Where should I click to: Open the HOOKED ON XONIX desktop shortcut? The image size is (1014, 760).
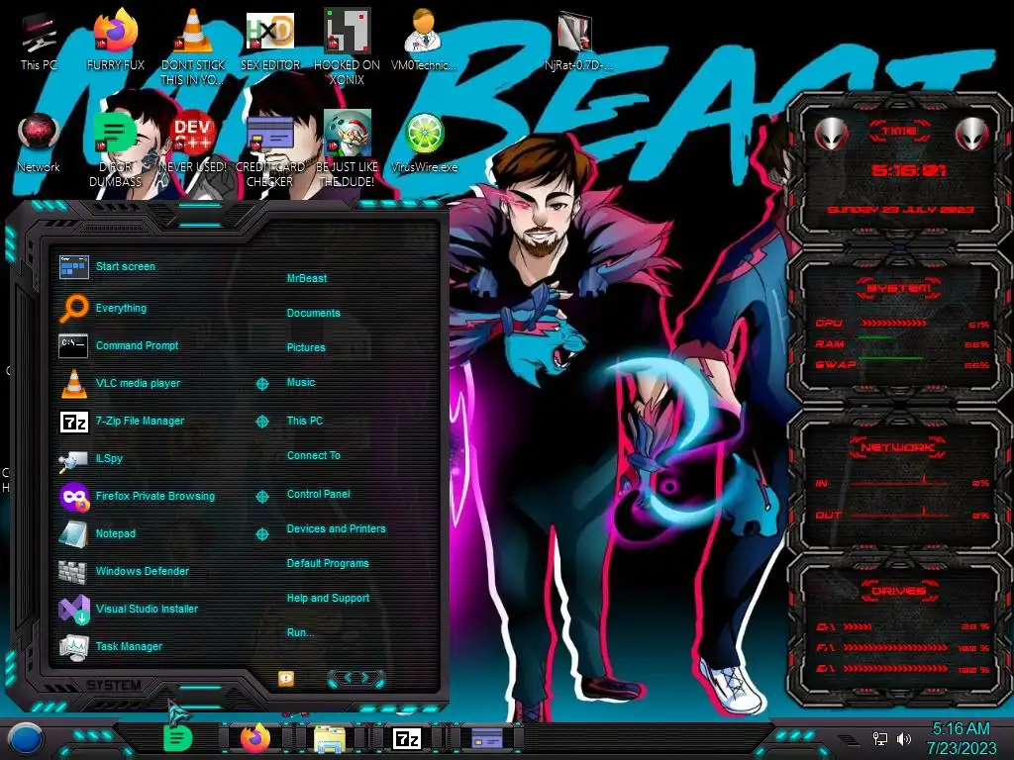pos(347,47)
